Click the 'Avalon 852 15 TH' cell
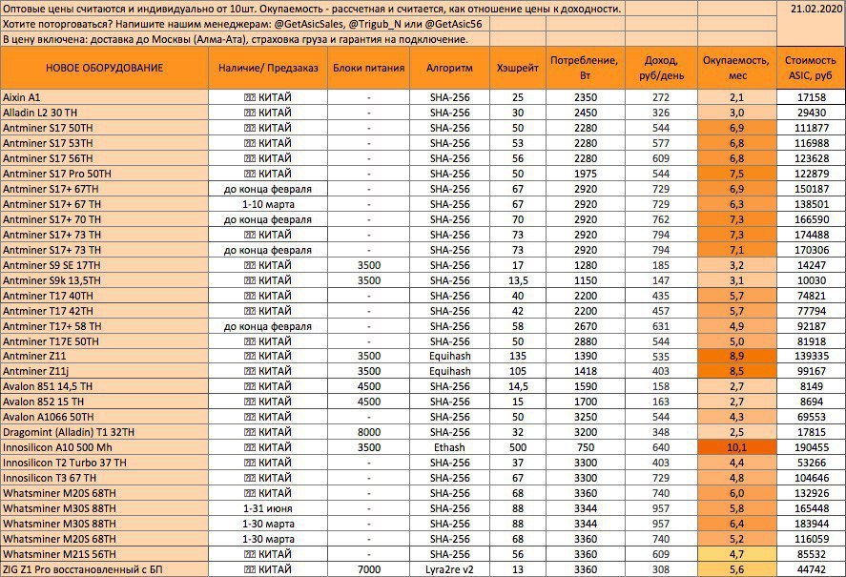The image size is (846, 577). point(104,402)
